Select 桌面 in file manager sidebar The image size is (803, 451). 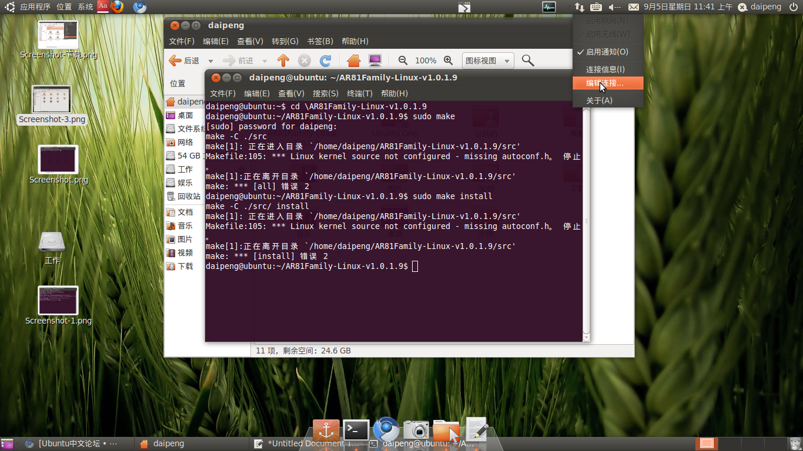point(185,115)
